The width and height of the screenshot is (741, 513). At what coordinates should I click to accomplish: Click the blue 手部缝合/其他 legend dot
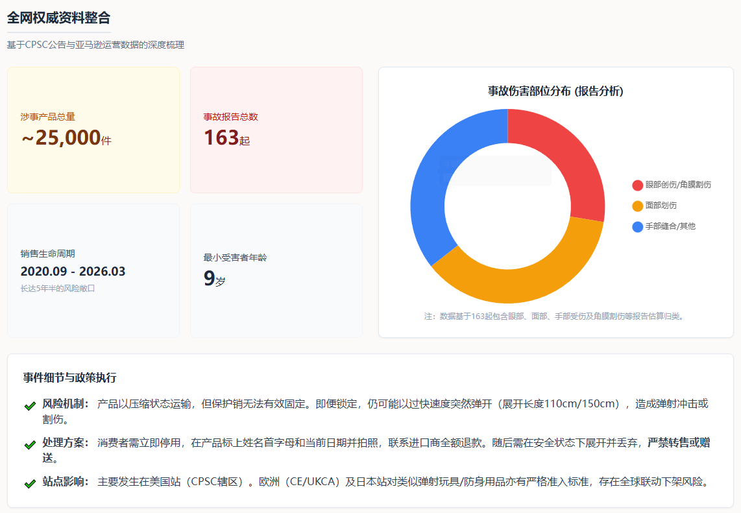coord(637,226)
